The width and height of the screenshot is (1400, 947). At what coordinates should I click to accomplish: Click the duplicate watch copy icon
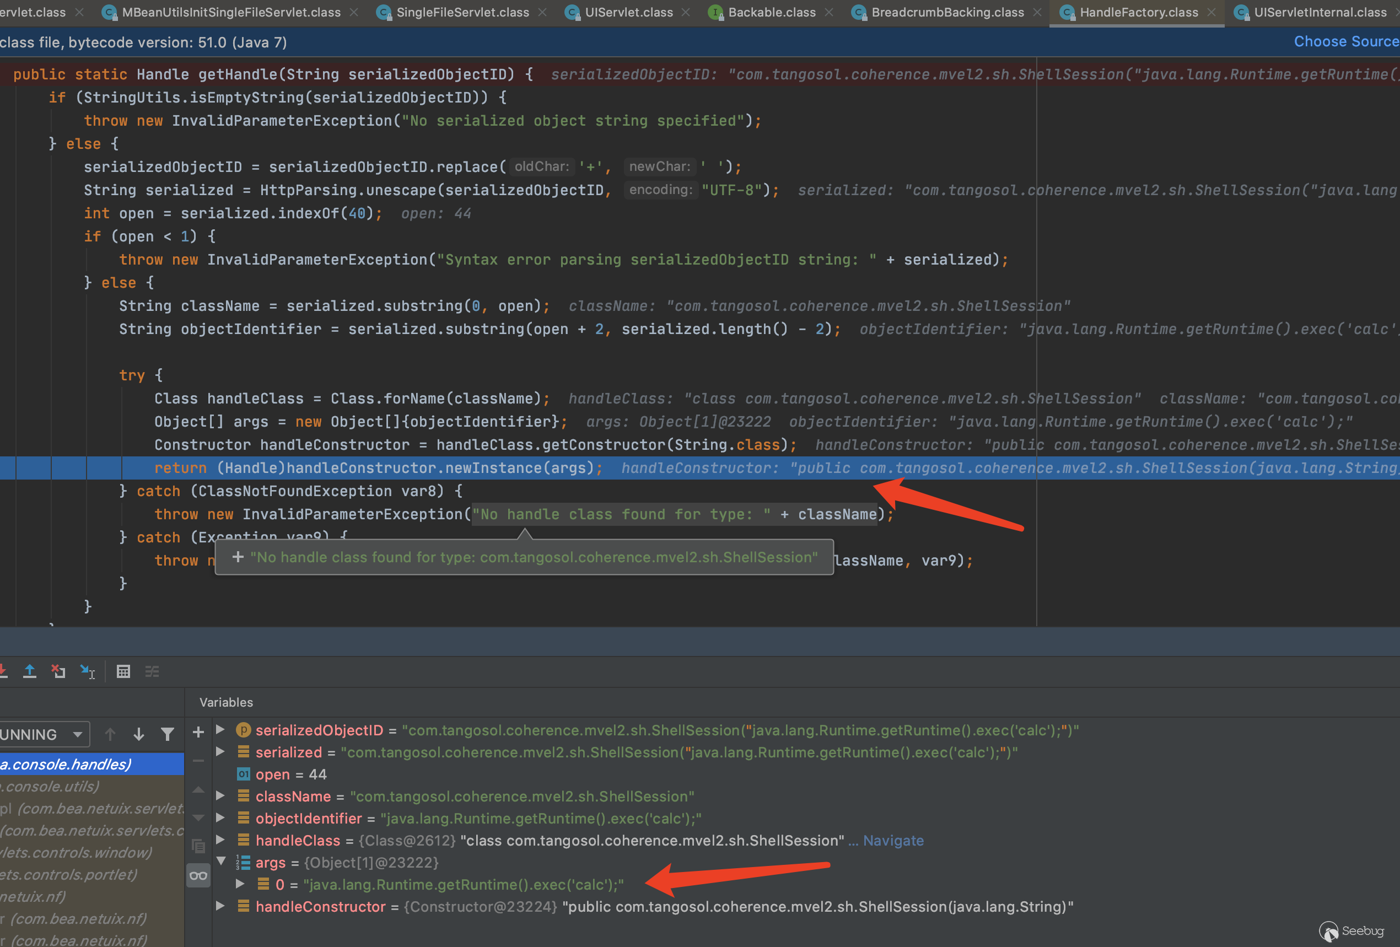(x=198, y=845)
